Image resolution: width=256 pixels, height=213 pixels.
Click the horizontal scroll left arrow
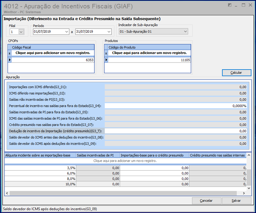(7, 193)
